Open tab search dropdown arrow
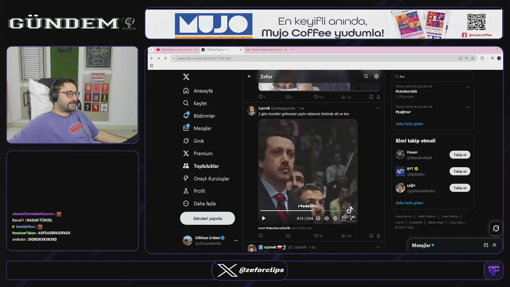This screenshot has width=510, height=287. (x=151, y=50)
